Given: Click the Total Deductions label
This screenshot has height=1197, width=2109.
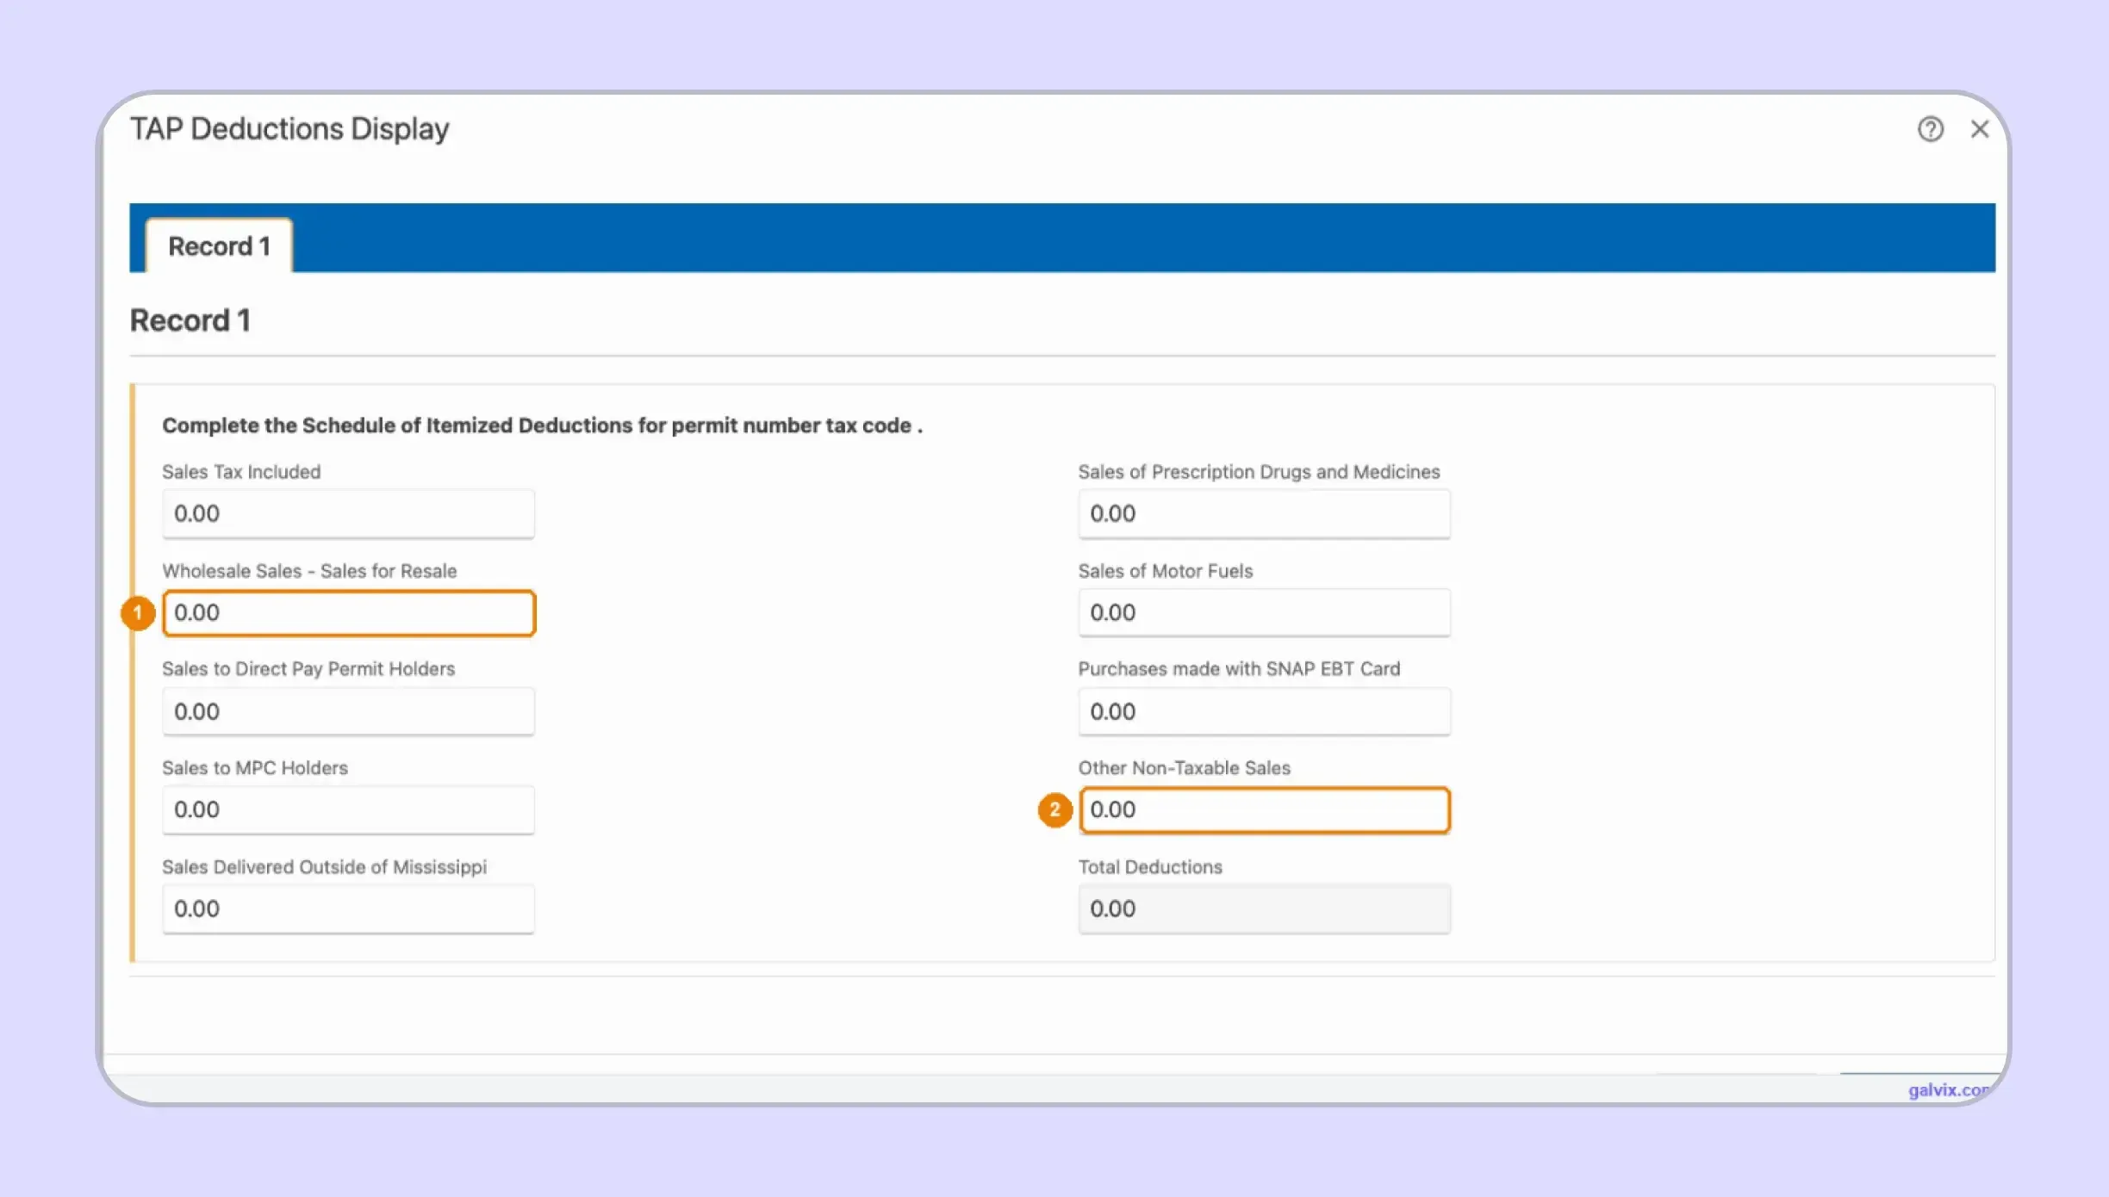Looking at the screenshot, I should pyautogui.click(x=1150, y=867).
